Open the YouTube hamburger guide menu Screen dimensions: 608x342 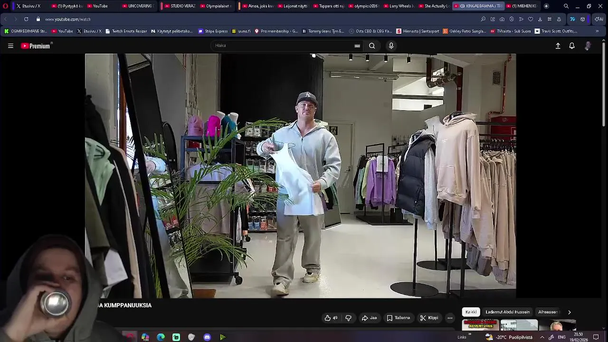(x=10, y=46)
